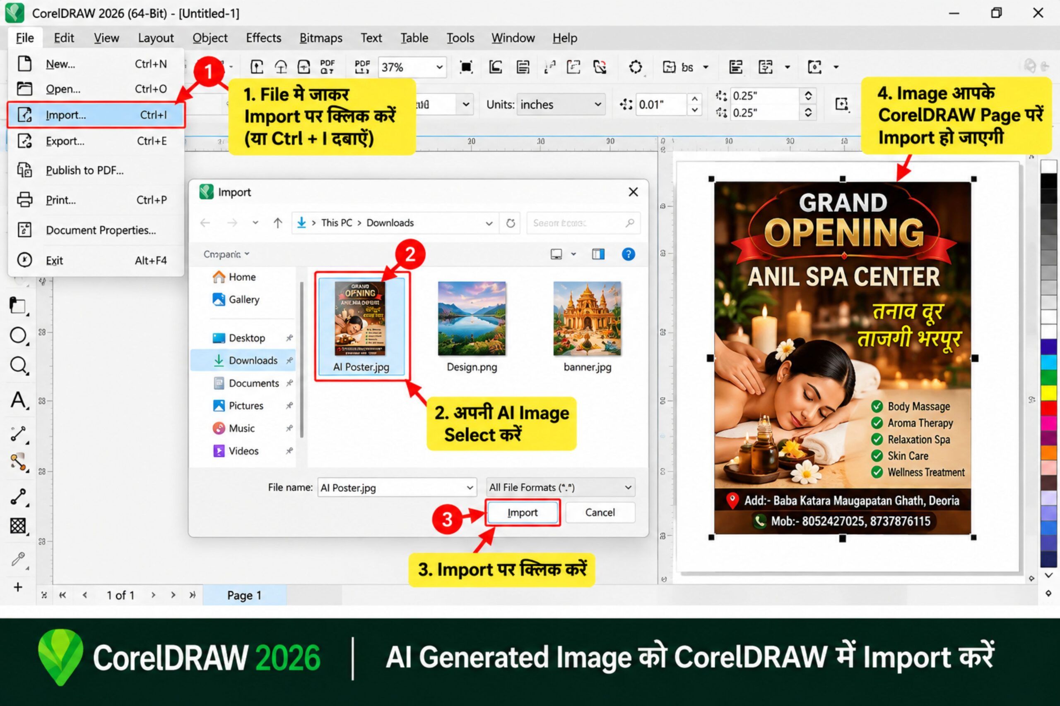The width and height of the screenshot is (1060, 706).
Task: Click the Publish to PDF toolbar icon
Action: click(362, 67)
